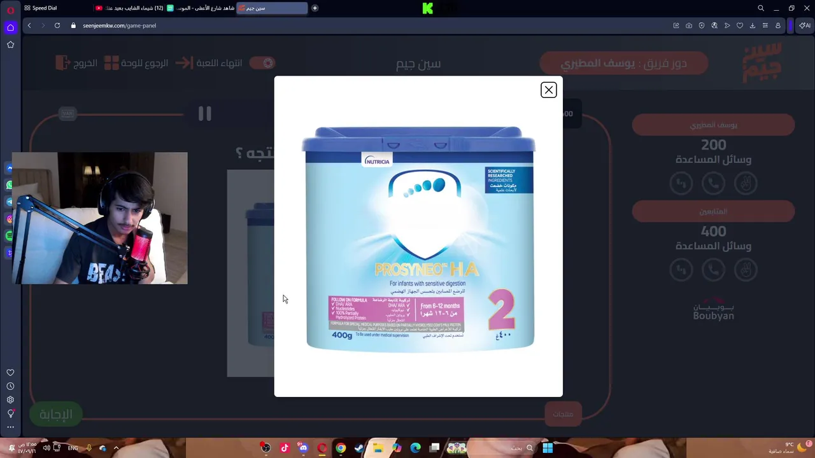Open volume control in system tray
Image resolution: width=815 pixels, height=458 pixels.
[46, 448]
